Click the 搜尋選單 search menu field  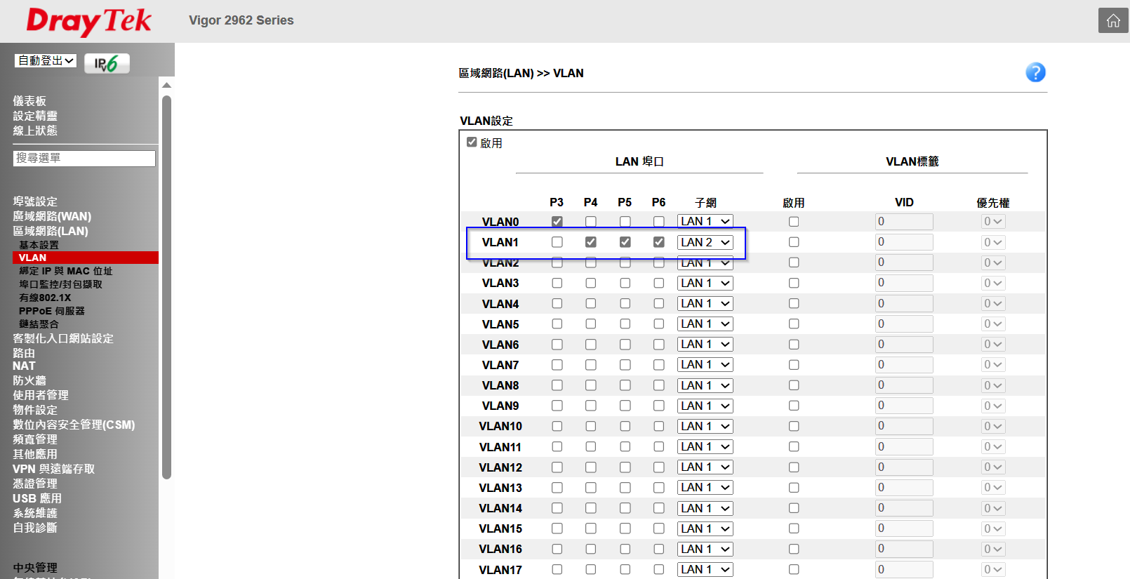(x=84, y=159)
